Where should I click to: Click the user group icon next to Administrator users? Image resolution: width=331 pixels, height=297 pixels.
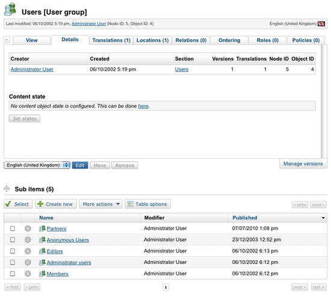click(42, 262)
